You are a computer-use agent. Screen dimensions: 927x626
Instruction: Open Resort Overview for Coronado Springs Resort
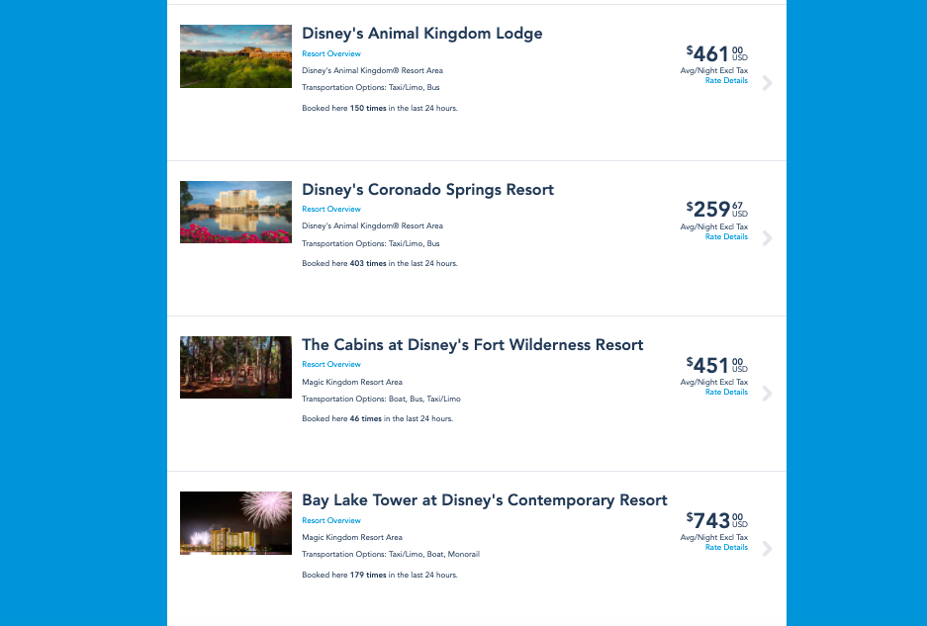331,210
